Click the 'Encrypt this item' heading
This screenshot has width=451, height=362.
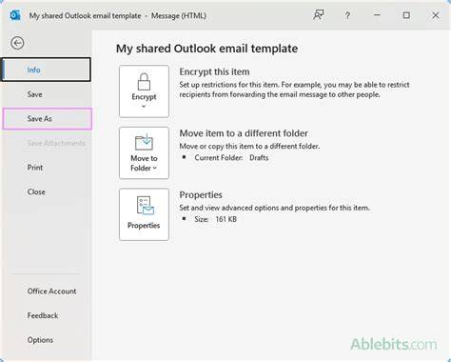(x=214, y=71)
